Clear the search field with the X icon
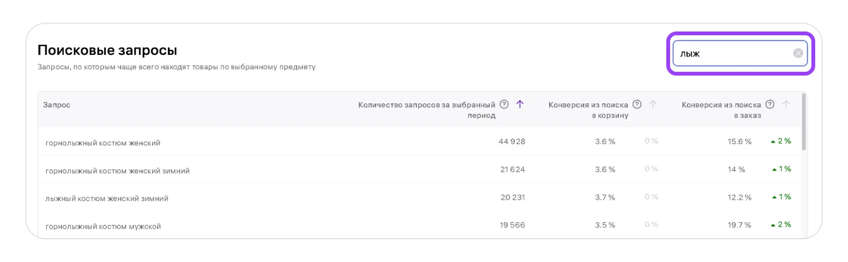Image resolution: width=848 pixels, height=262 pixels. point(798,54)
